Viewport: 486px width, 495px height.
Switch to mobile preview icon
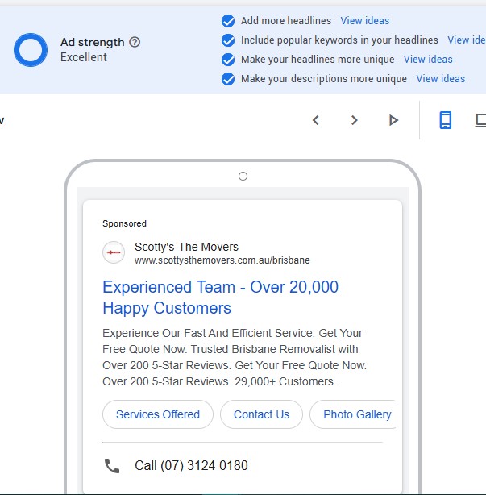click(445, 120)
